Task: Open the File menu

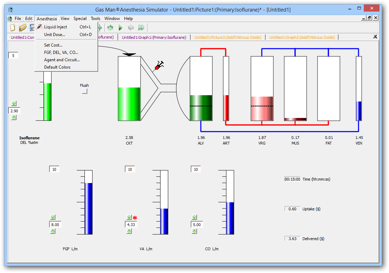Action: pos(18,18)
